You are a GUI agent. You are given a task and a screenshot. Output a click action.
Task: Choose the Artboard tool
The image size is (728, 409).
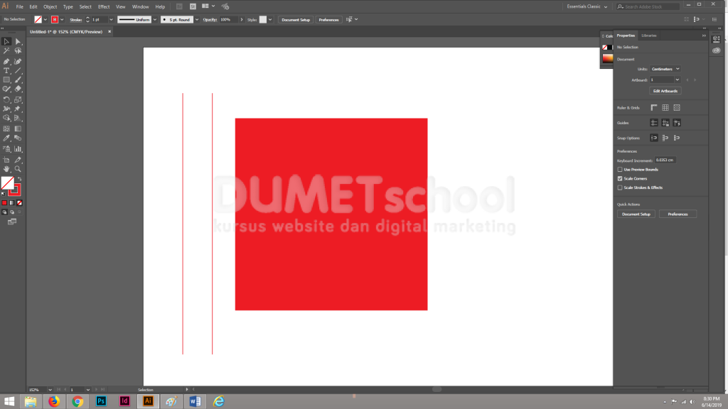(x=6, y=160)
